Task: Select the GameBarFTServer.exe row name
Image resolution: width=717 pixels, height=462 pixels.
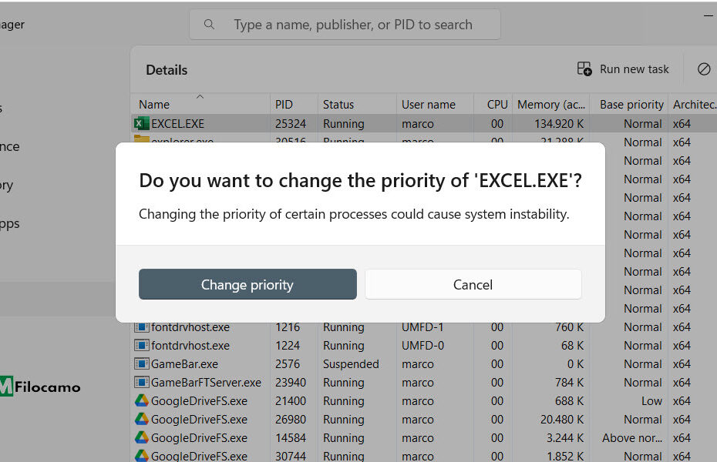Action: tap(206, 383)
